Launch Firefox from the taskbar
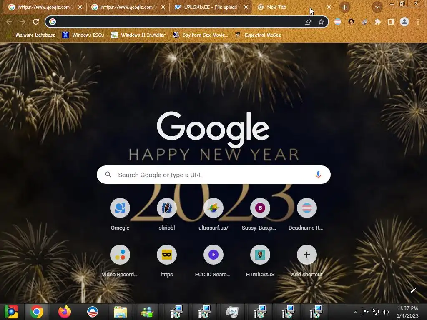This screenshot has width=427, height=320. coord(65,312)
